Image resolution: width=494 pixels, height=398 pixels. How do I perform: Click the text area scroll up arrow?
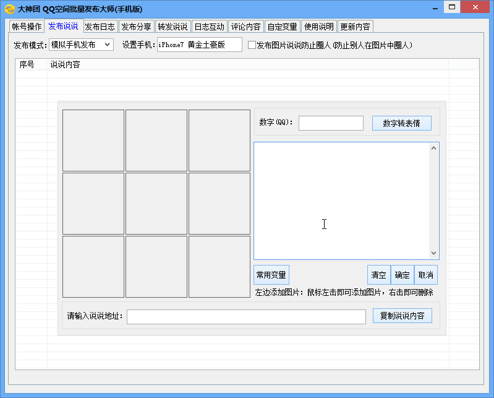coord(434,148)
